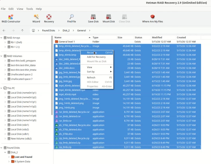The image size is (211, 164).
Task: Choose Recovery from the context menu
Action: (97, 53)
